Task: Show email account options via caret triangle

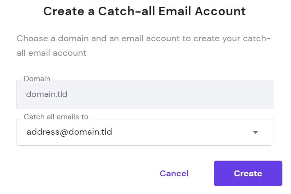Action: [255, 132]
